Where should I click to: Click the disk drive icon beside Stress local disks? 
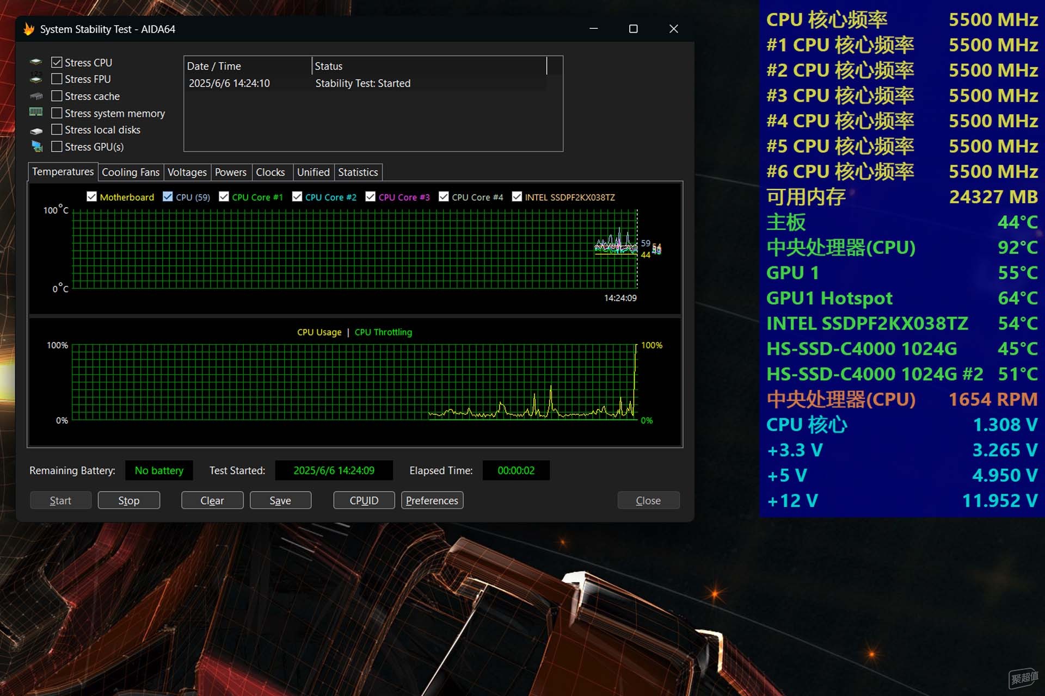(x=36, y=130)
